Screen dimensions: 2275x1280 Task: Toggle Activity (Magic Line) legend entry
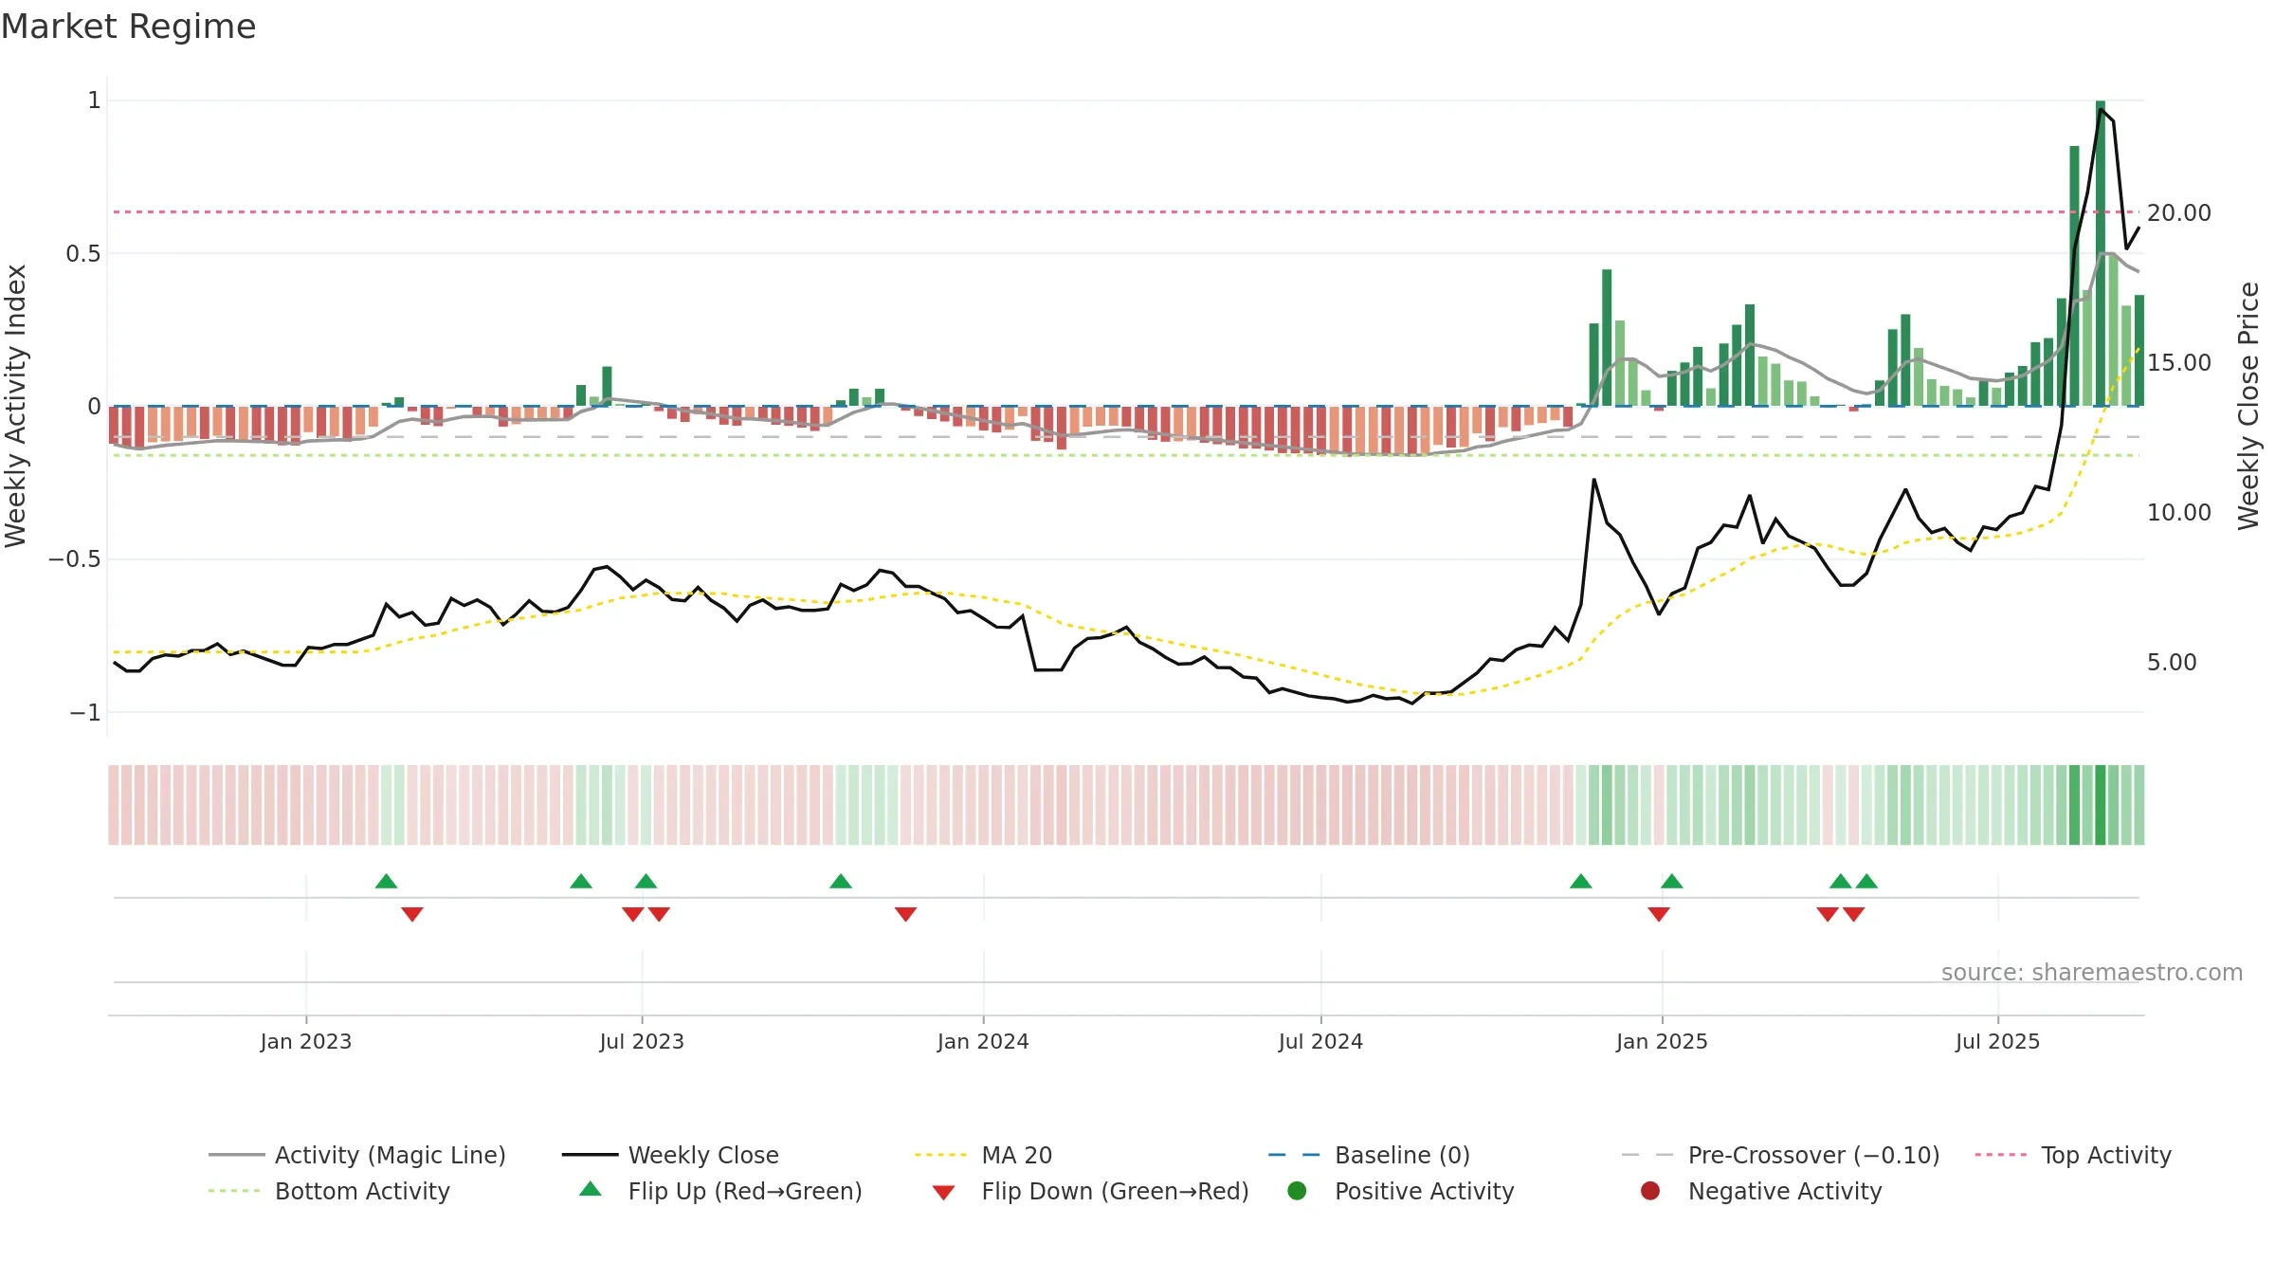pyautogui.click(x=357, y=1155)
